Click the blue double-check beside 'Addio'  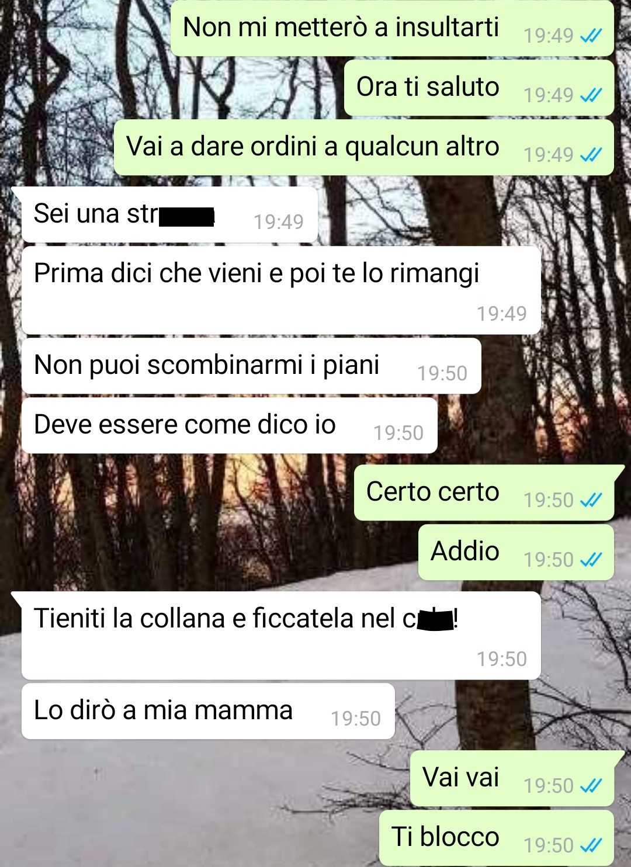[591, 560]
